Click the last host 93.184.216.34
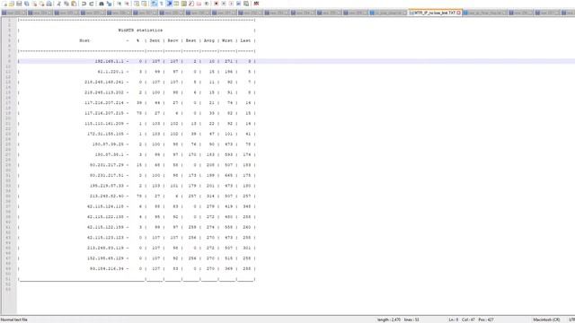575x323 pixels. pos(107,268)
